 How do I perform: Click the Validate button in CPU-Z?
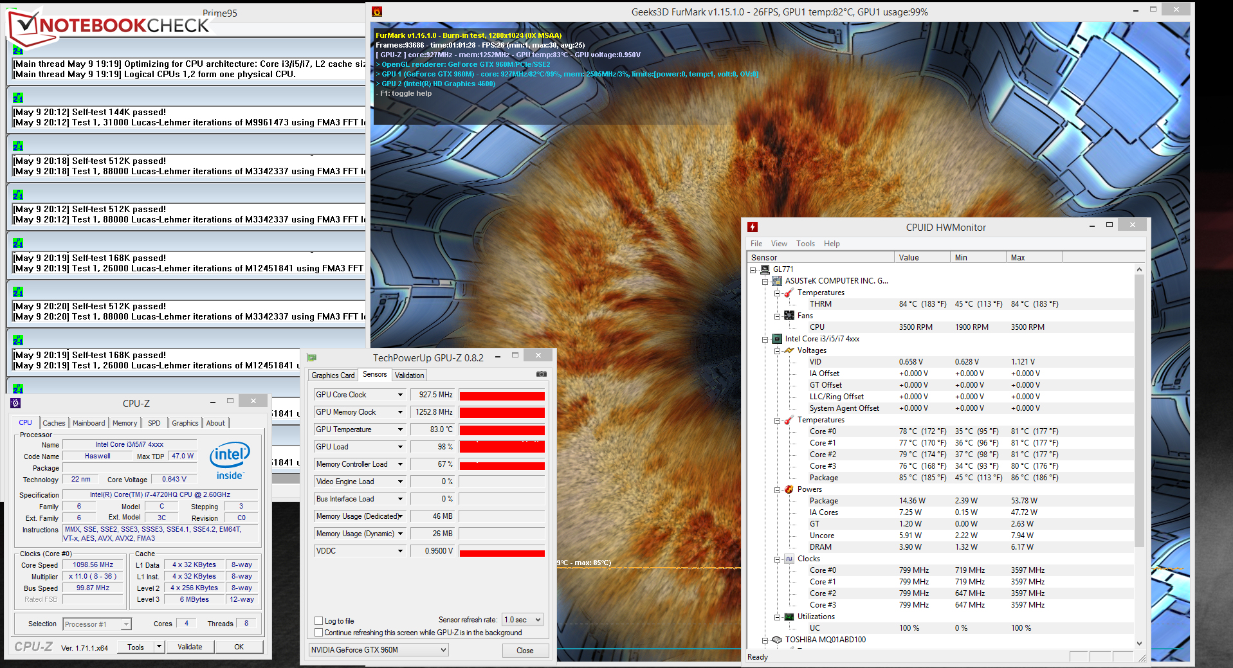coord(190,647)
